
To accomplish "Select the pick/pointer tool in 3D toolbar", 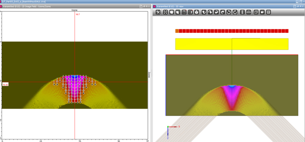I will point(158,12).
